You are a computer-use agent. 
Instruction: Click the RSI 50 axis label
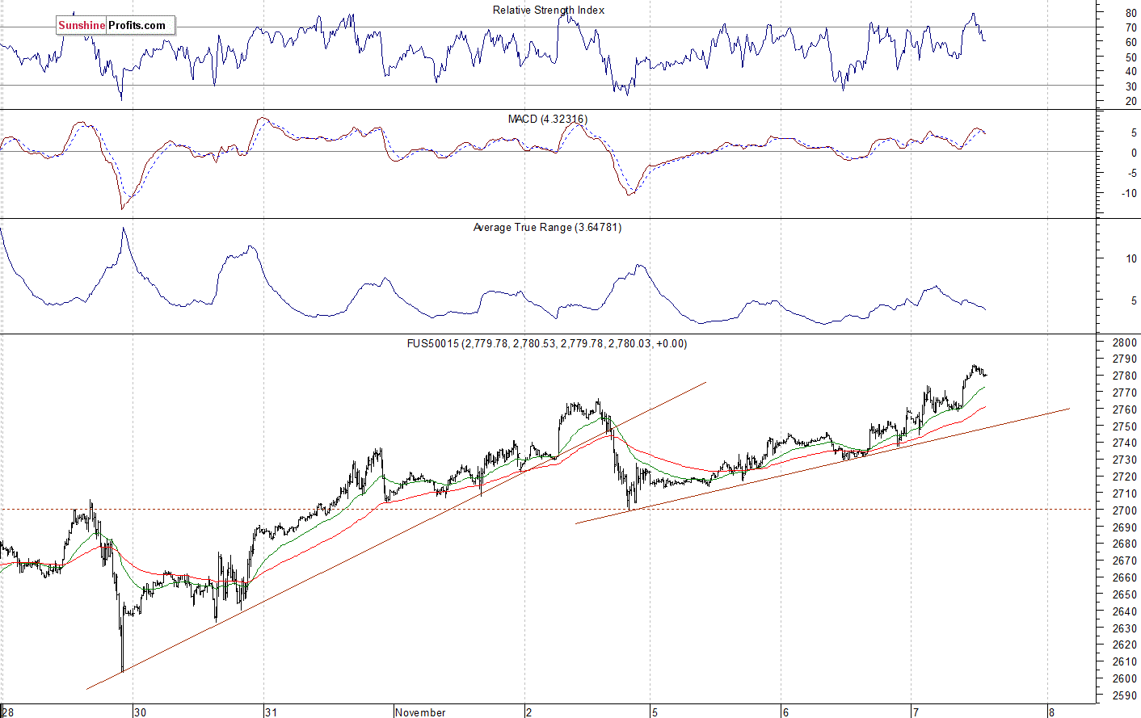[x=1130, y=58]
